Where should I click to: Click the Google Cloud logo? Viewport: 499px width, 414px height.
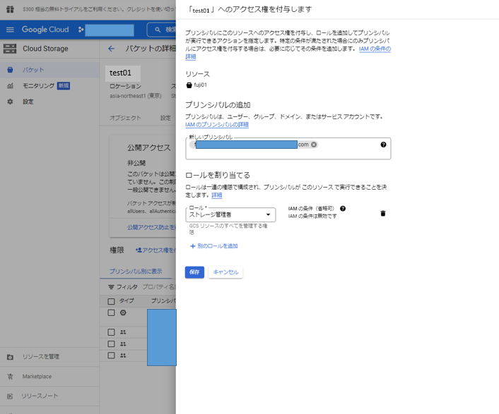coord(45,30)
